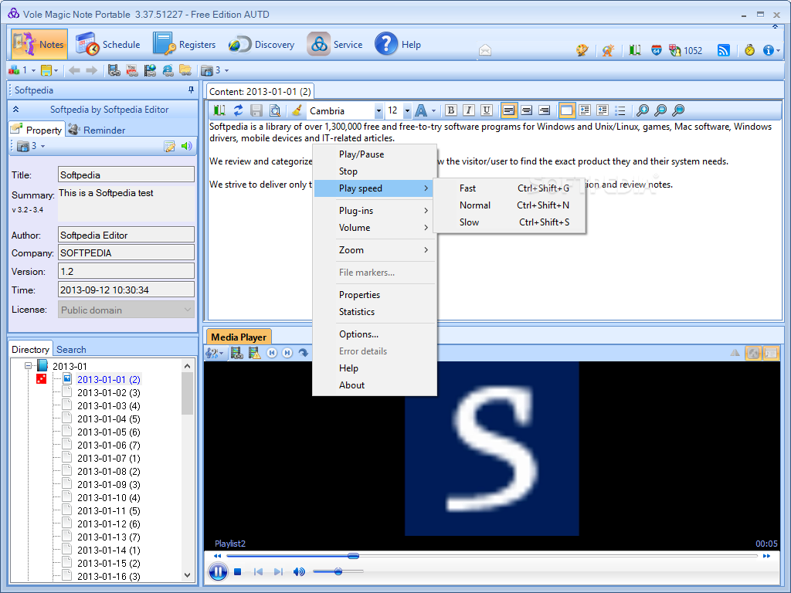Open the font size 12 dropdown
The height and width of the screenshot is (593, 791).
407,110
